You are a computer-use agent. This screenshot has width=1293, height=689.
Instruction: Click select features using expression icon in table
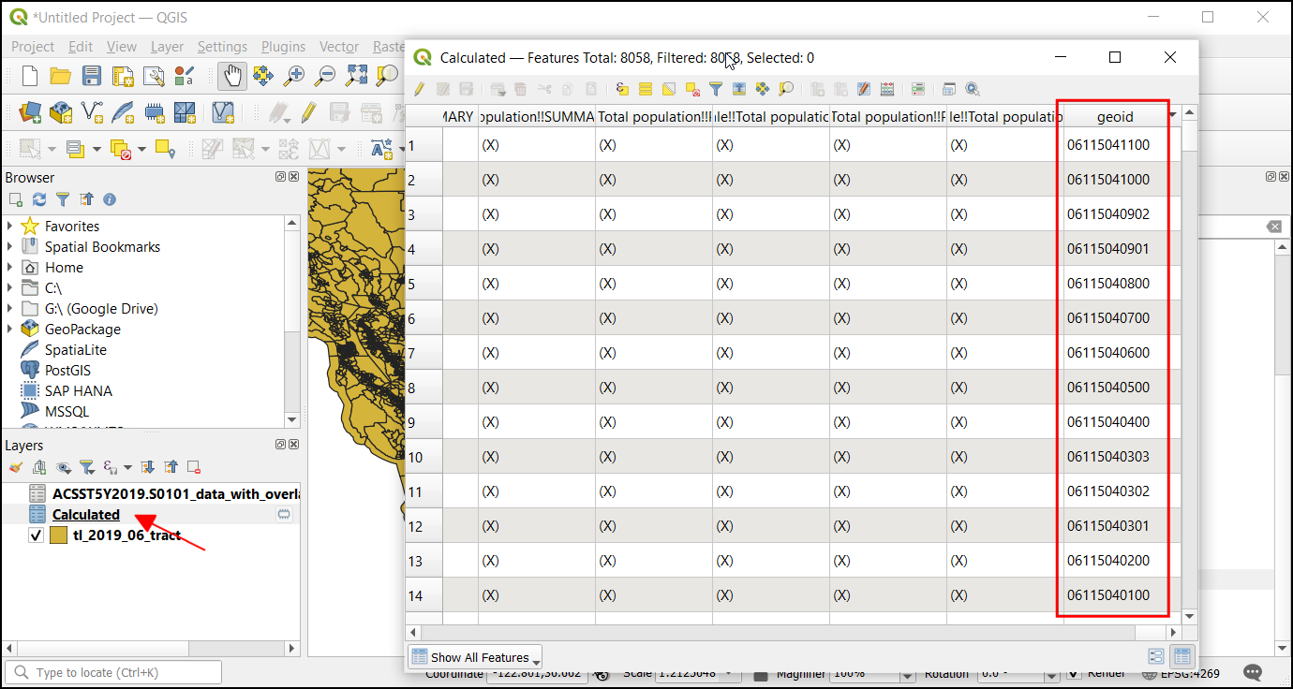622,90
